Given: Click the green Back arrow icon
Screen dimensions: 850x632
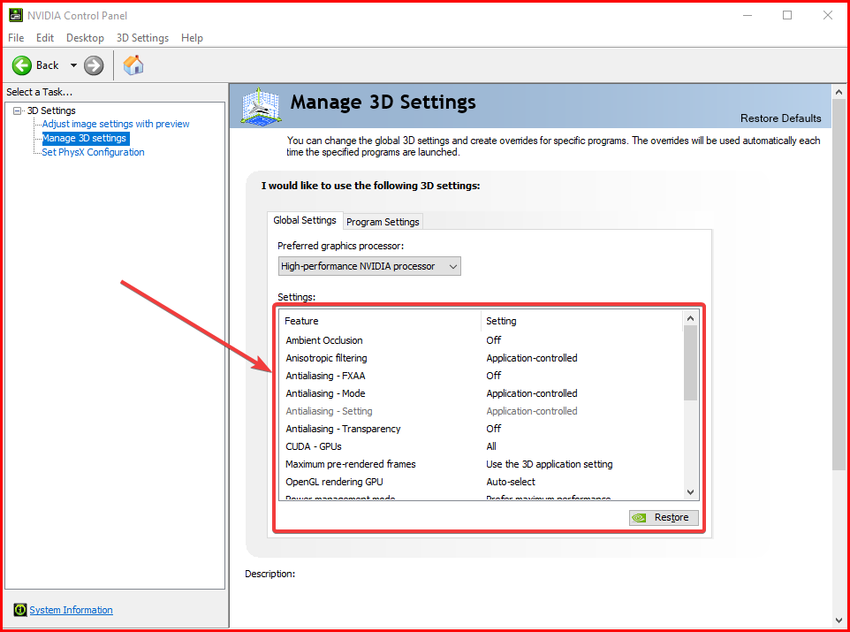Looking at the screenshot, I should (22, 65).
